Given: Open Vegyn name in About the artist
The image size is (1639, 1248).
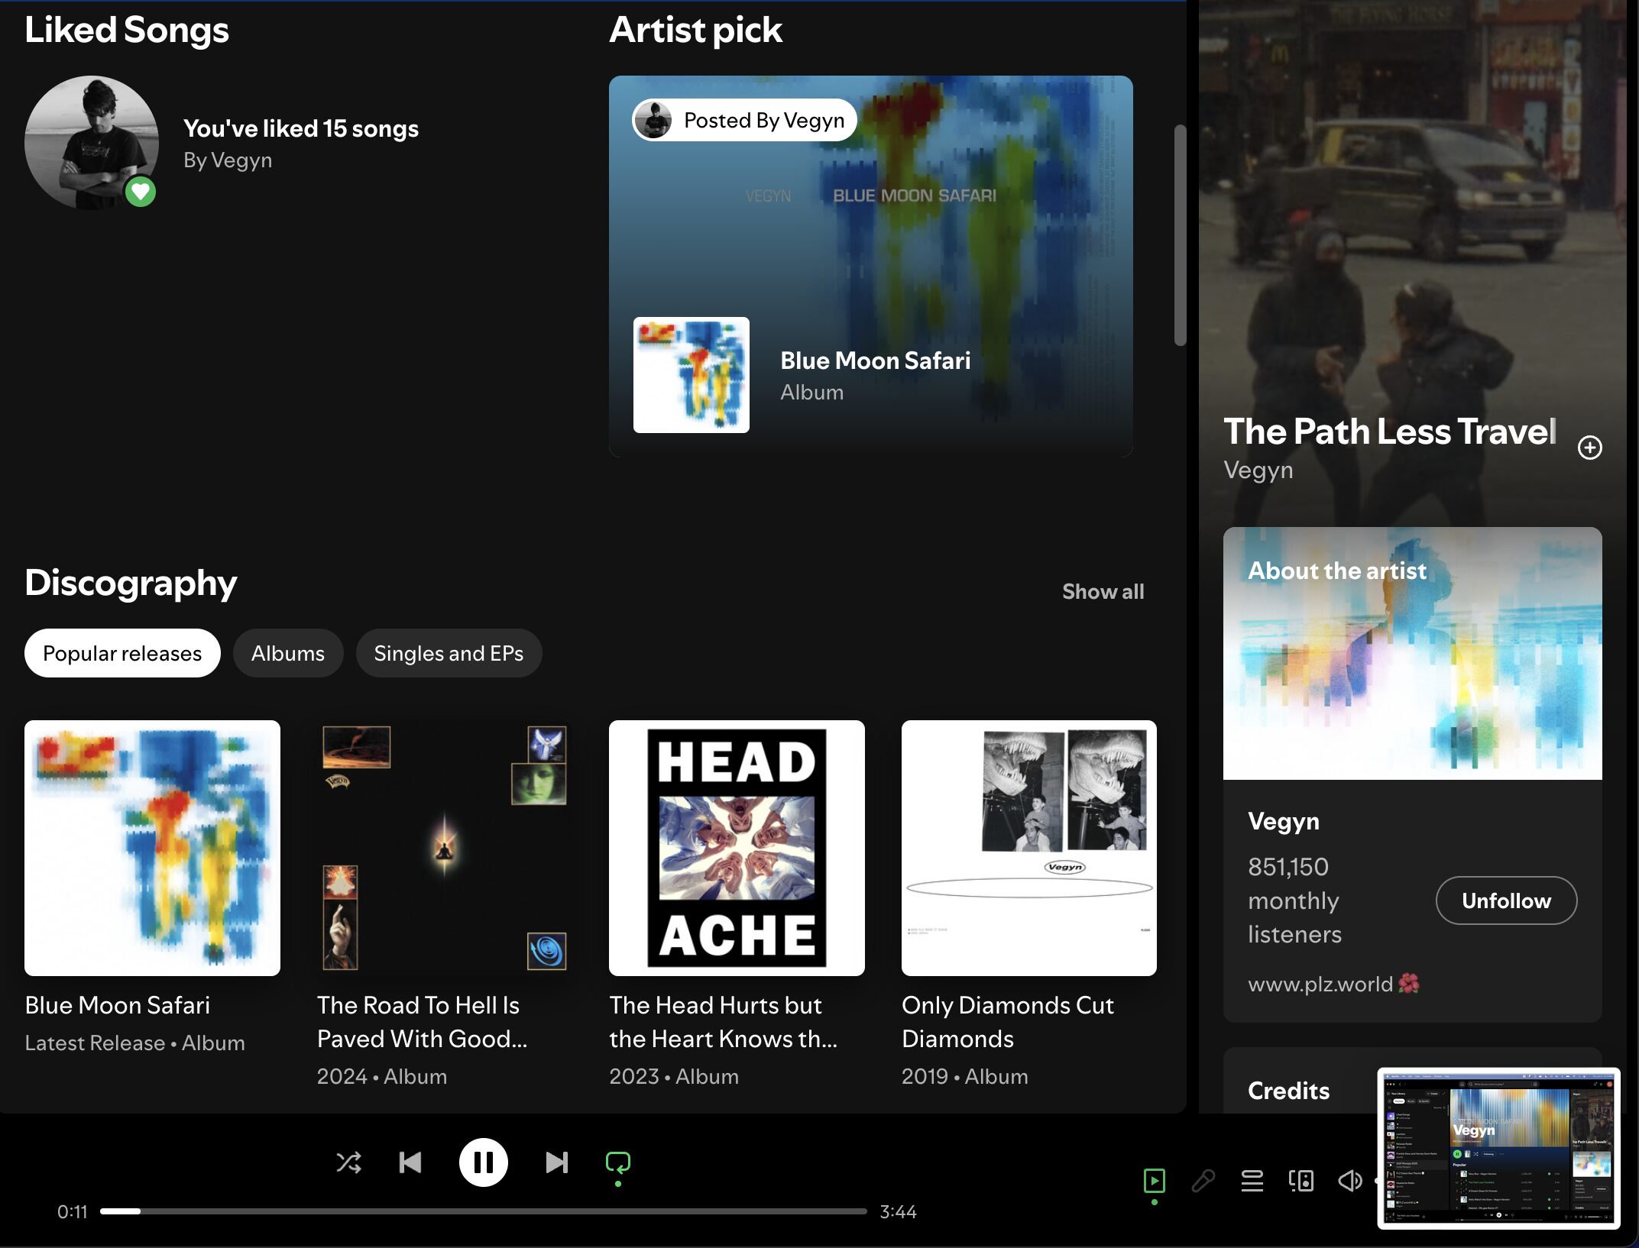Looking at the screenshot, I should click(x=1284, y=821).
